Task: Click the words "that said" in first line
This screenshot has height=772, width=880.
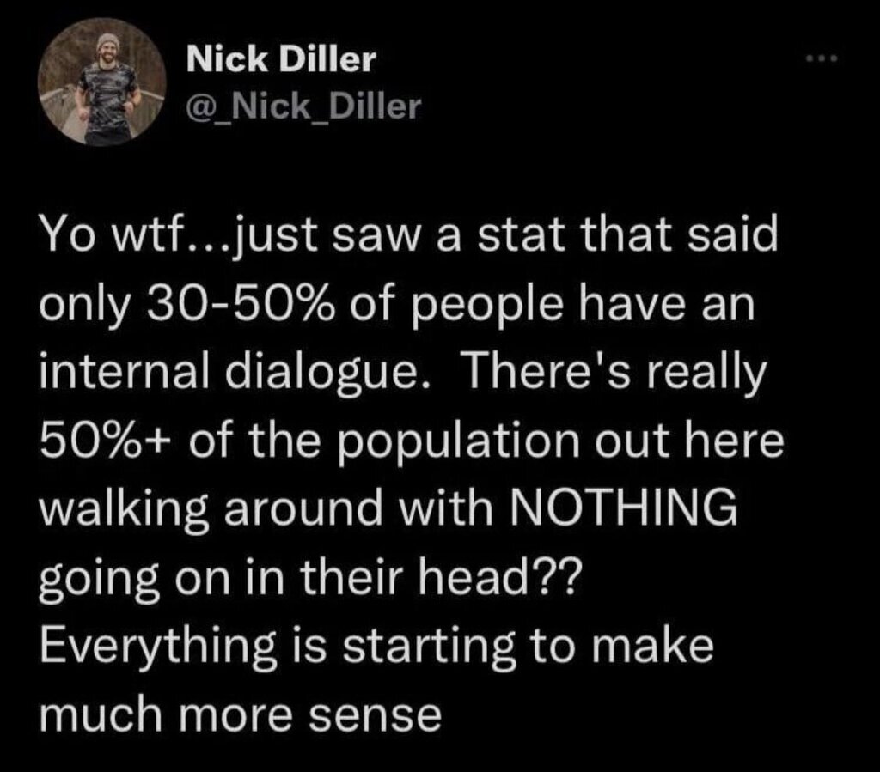Action: pyautogui.click(x=681, y=235)
